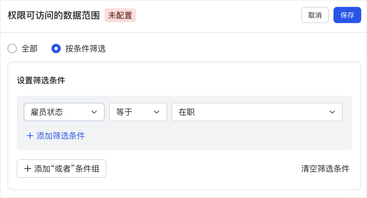
Task: Click the chevron arrow in 在职 value box
Action: [x=332, y=112]
